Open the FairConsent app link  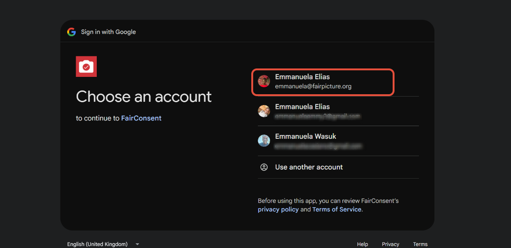click(141, 118)
